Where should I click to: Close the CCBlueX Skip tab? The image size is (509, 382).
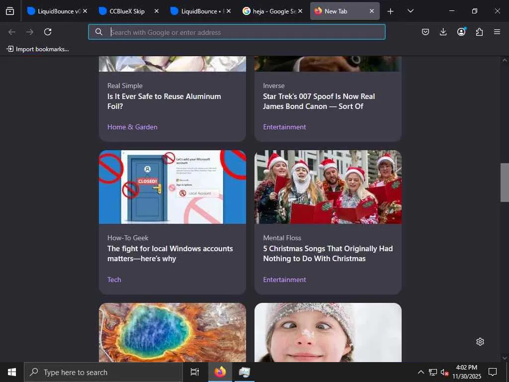click(x=157, y=11)
